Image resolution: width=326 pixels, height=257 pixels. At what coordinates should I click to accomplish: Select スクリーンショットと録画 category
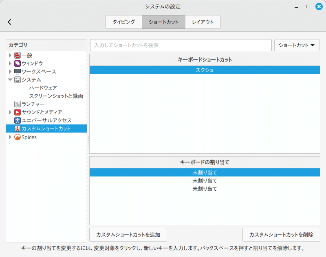[x=56, y=96]
